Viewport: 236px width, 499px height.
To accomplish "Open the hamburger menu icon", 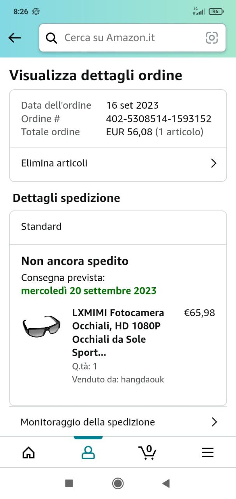I will click(207, 452).
